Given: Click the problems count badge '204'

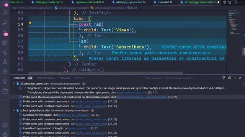Looking at the screenshot, I should point(30,78).
